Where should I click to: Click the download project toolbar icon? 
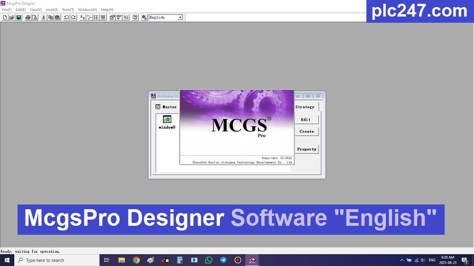126,18
